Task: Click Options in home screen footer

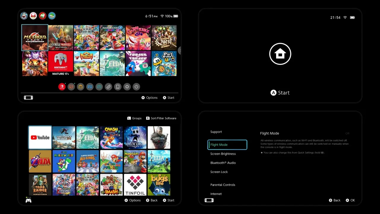Action: 149,97
